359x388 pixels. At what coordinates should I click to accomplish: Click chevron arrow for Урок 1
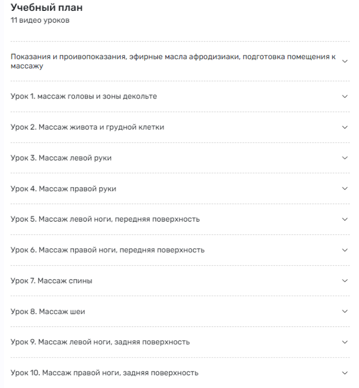[345, 97]
